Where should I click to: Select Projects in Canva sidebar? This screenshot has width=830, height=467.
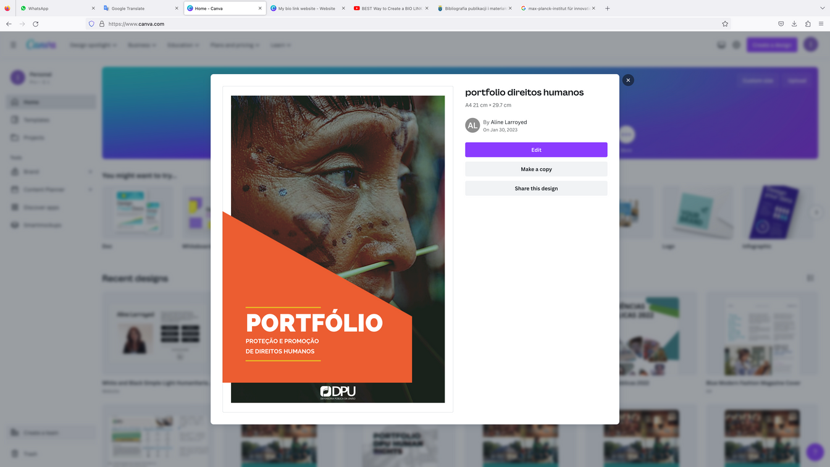click(x=51, y=138)
